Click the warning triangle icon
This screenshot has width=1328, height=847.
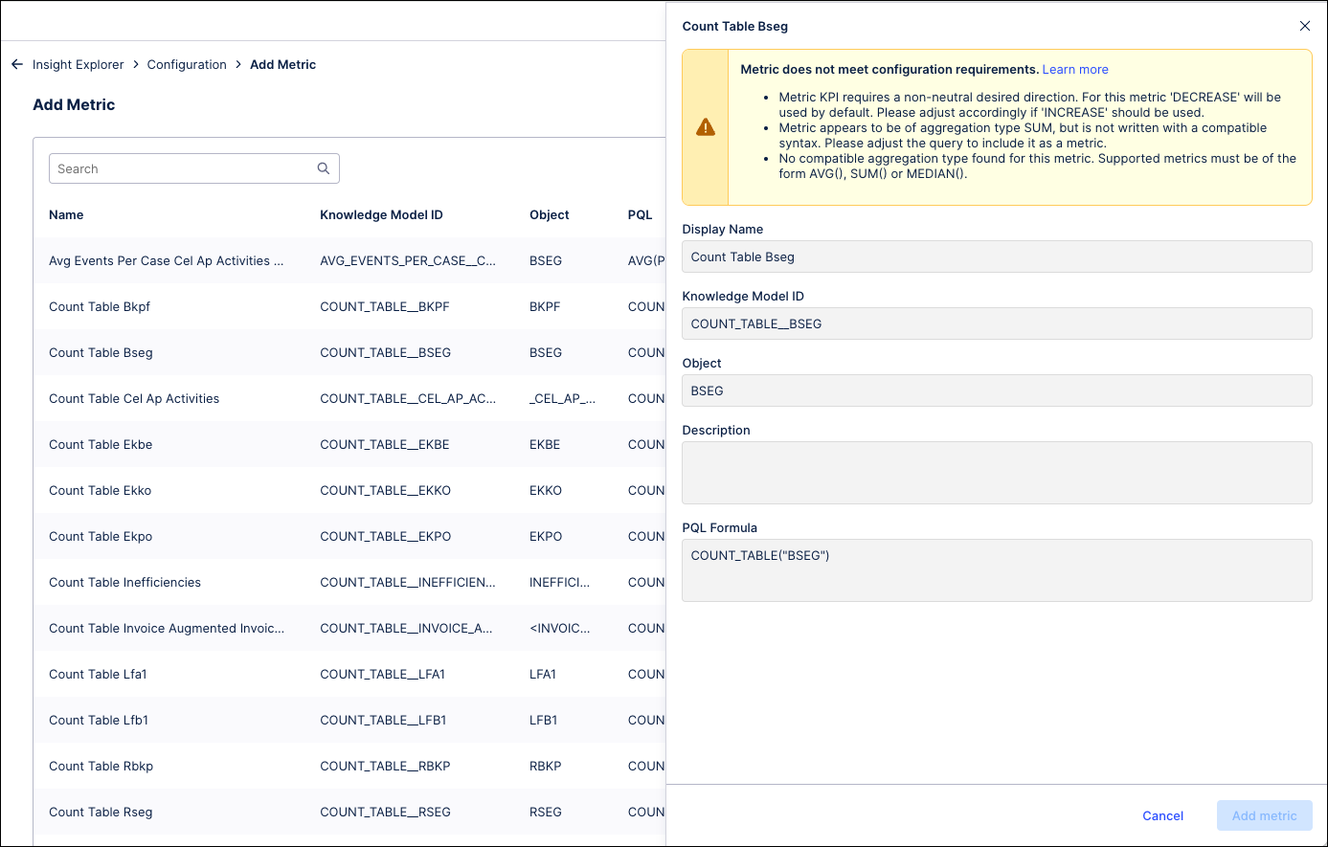(x=706, y=127)
